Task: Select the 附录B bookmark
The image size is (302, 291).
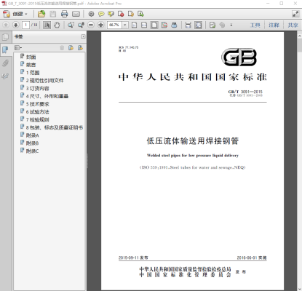Action: tap(32, 143)
